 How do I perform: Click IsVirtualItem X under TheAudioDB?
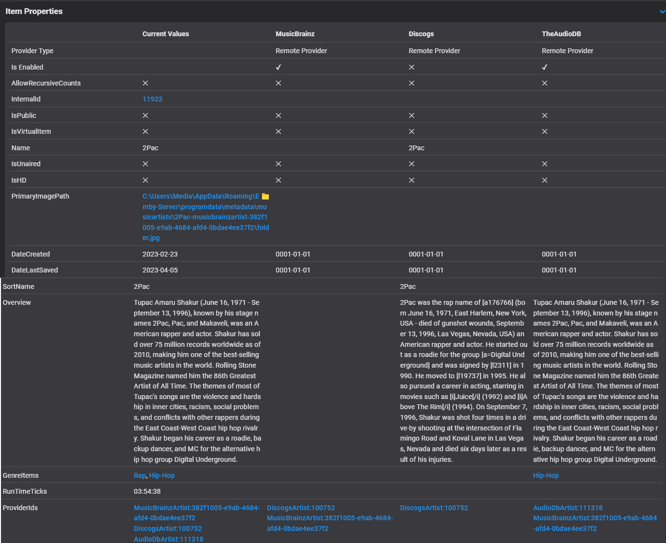tap(545, 131)
